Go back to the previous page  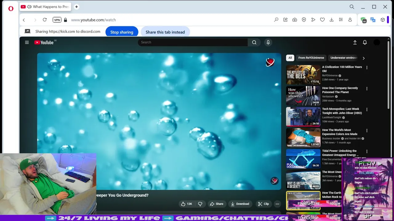24,20
